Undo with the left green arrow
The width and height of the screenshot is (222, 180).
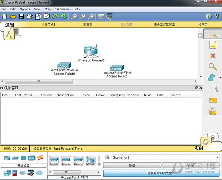[55, 16]
